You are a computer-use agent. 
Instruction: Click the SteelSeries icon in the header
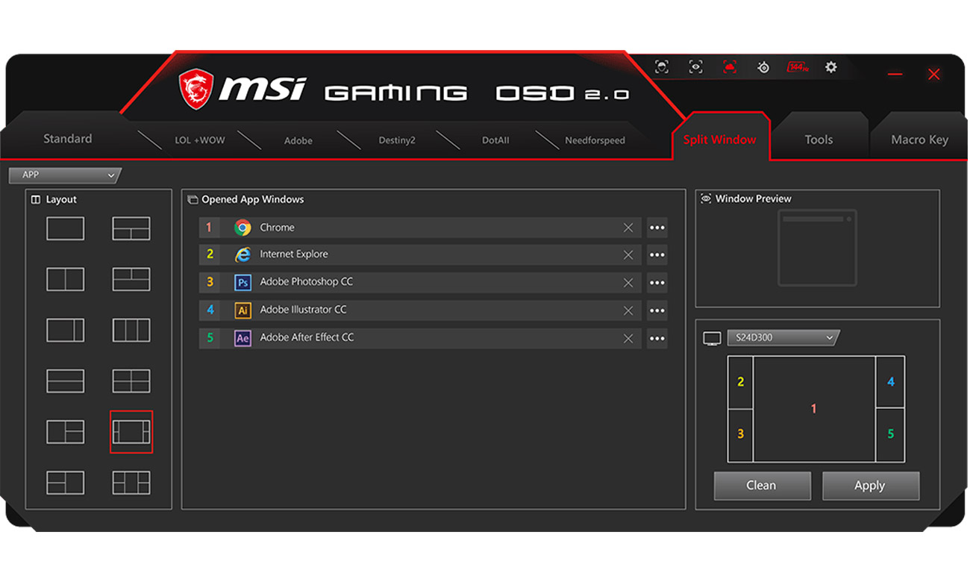click(763, 67)
